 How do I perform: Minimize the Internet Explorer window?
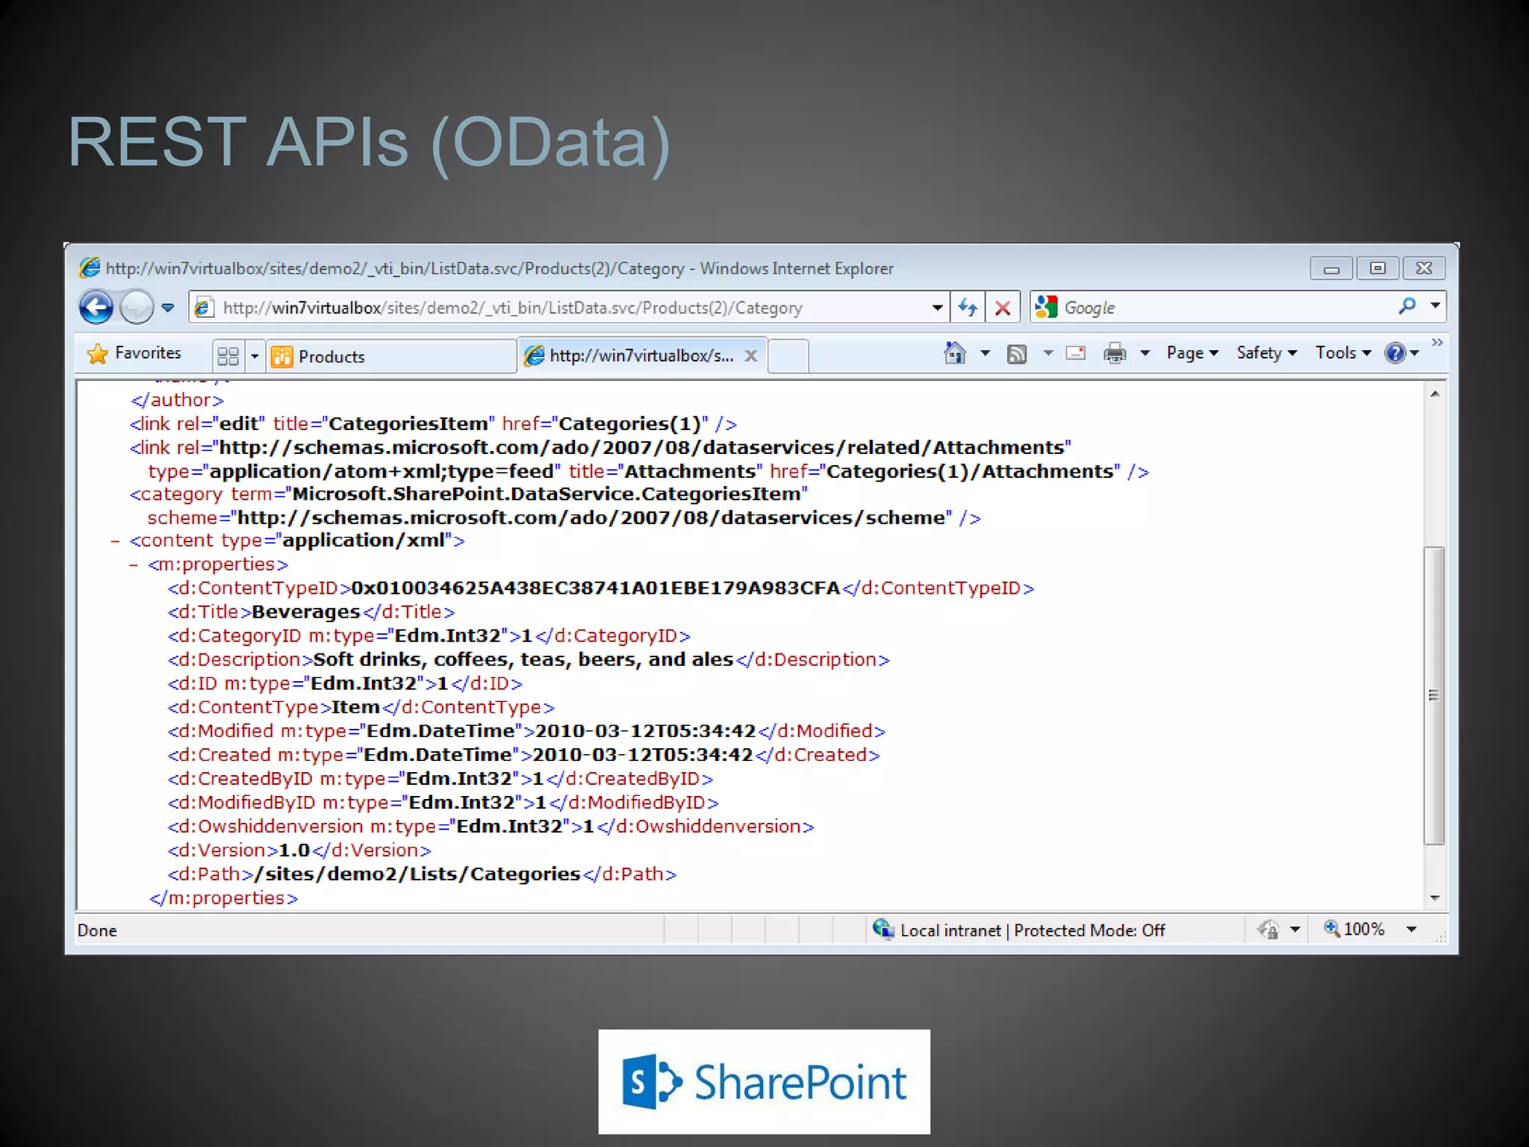point(1331,268)
